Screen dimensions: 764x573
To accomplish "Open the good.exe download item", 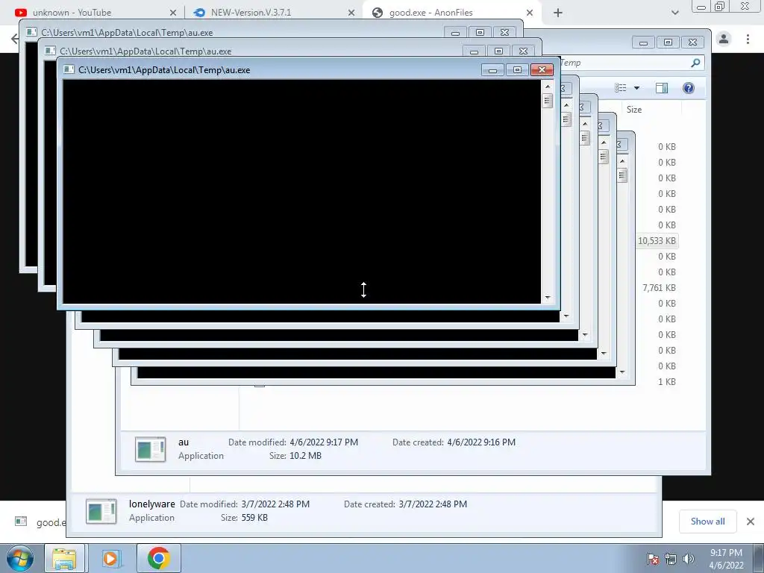I will tap(40, 522).
